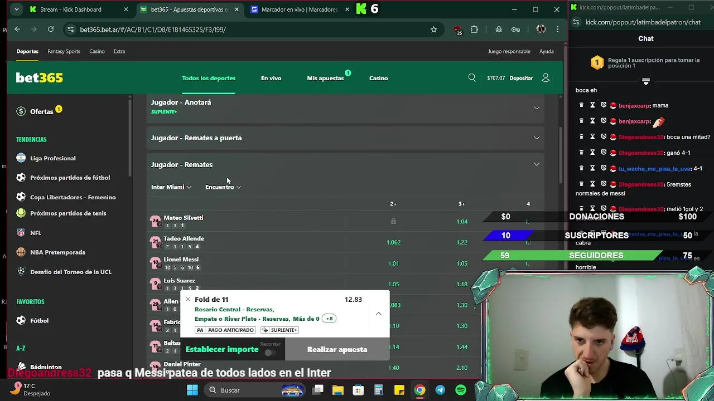Select Daniel Pinter 3+ odds 2.10
Viewport: 714px width, 401px height.
click(x=461, y=368)
